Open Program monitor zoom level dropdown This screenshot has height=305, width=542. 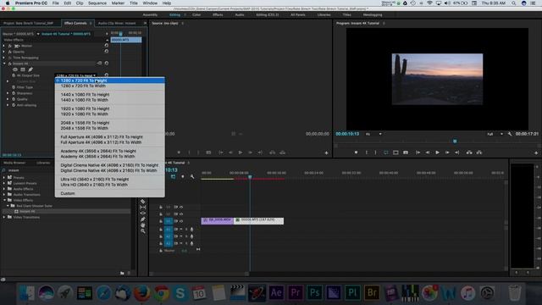pos(373,134)
